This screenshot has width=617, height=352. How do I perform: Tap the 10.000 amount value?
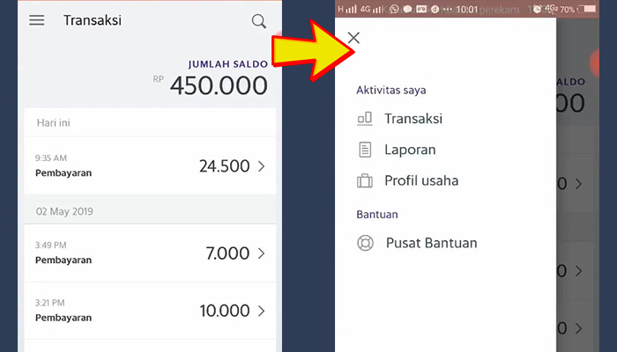coord(225,311)
